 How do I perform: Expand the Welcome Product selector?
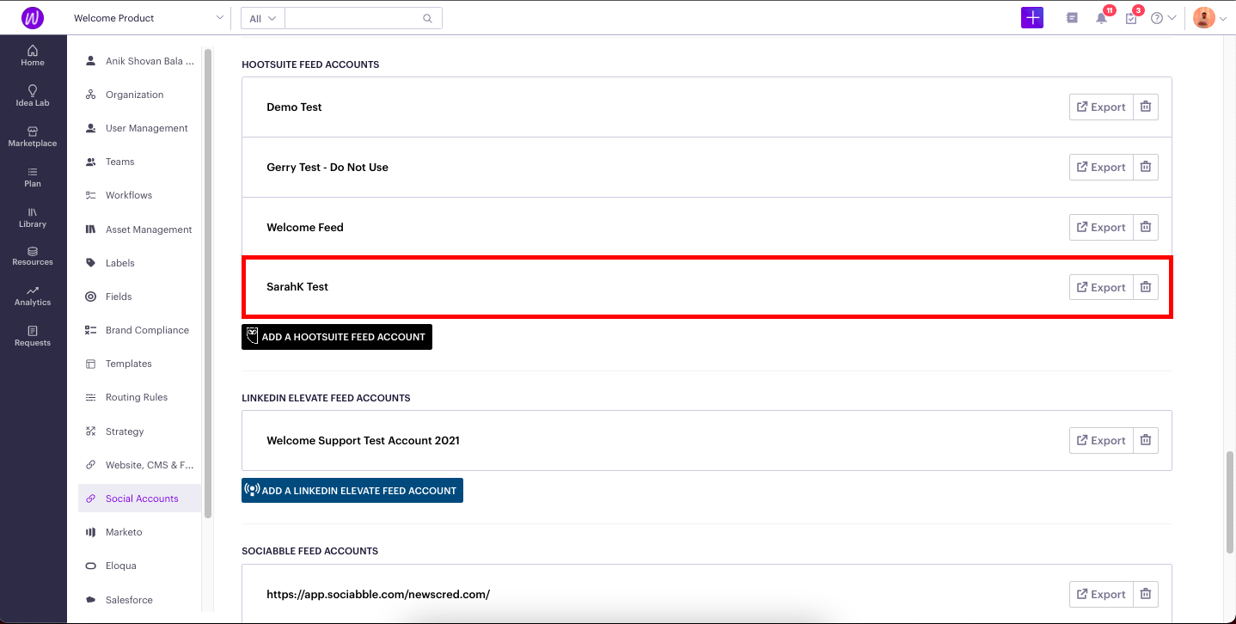149,18
